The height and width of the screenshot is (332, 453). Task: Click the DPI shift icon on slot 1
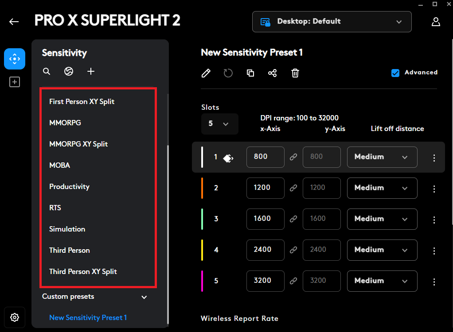[x=228, y=158]
